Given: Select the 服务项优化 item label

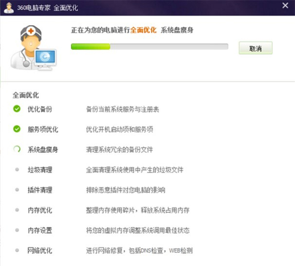Looking at the screenshot, I should coord(43,129).
